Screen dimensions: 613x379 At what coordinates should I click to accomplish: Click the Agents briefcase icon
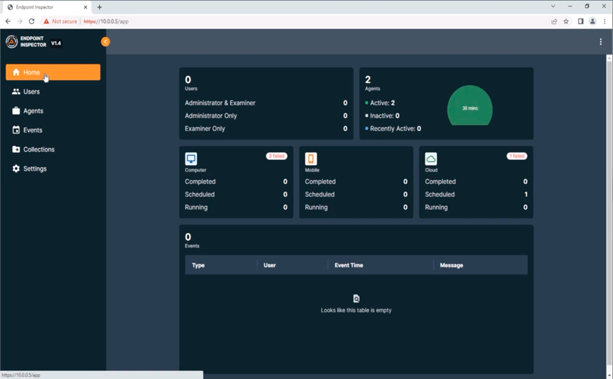coord(16,110)
